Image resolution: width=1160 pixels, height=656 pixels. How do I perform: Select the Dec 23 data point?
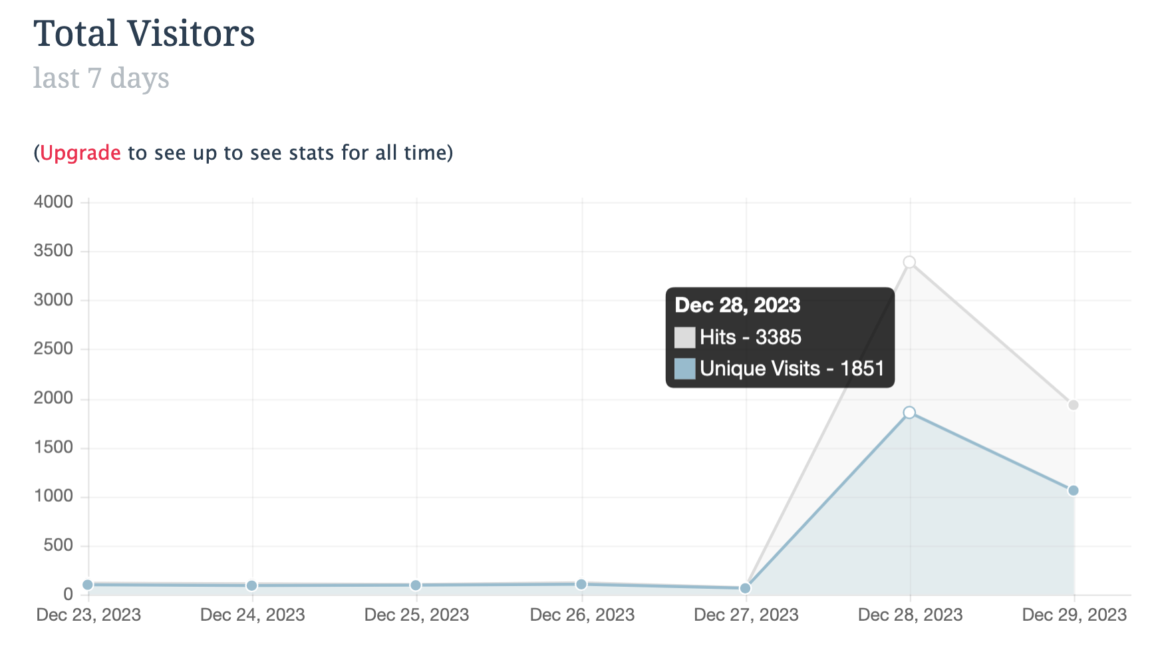(87, 585)
